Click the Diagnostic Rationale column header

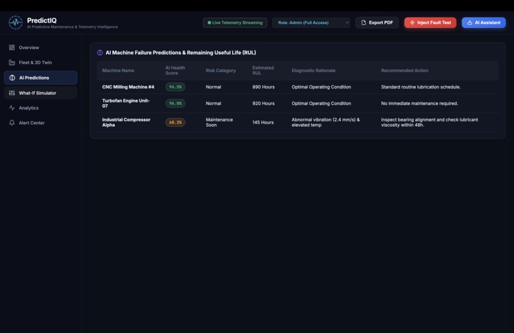pos(313,71)
